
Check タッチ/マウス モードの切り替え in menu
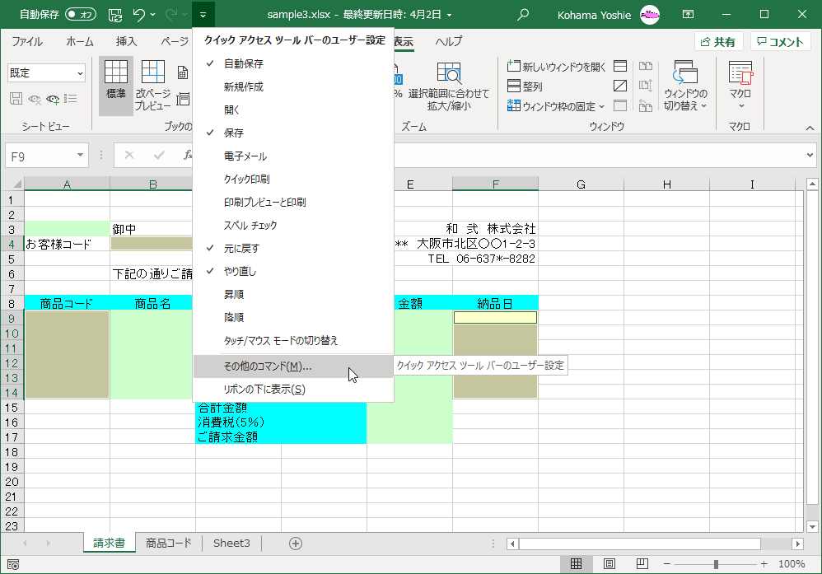click(x=293, y=341)
